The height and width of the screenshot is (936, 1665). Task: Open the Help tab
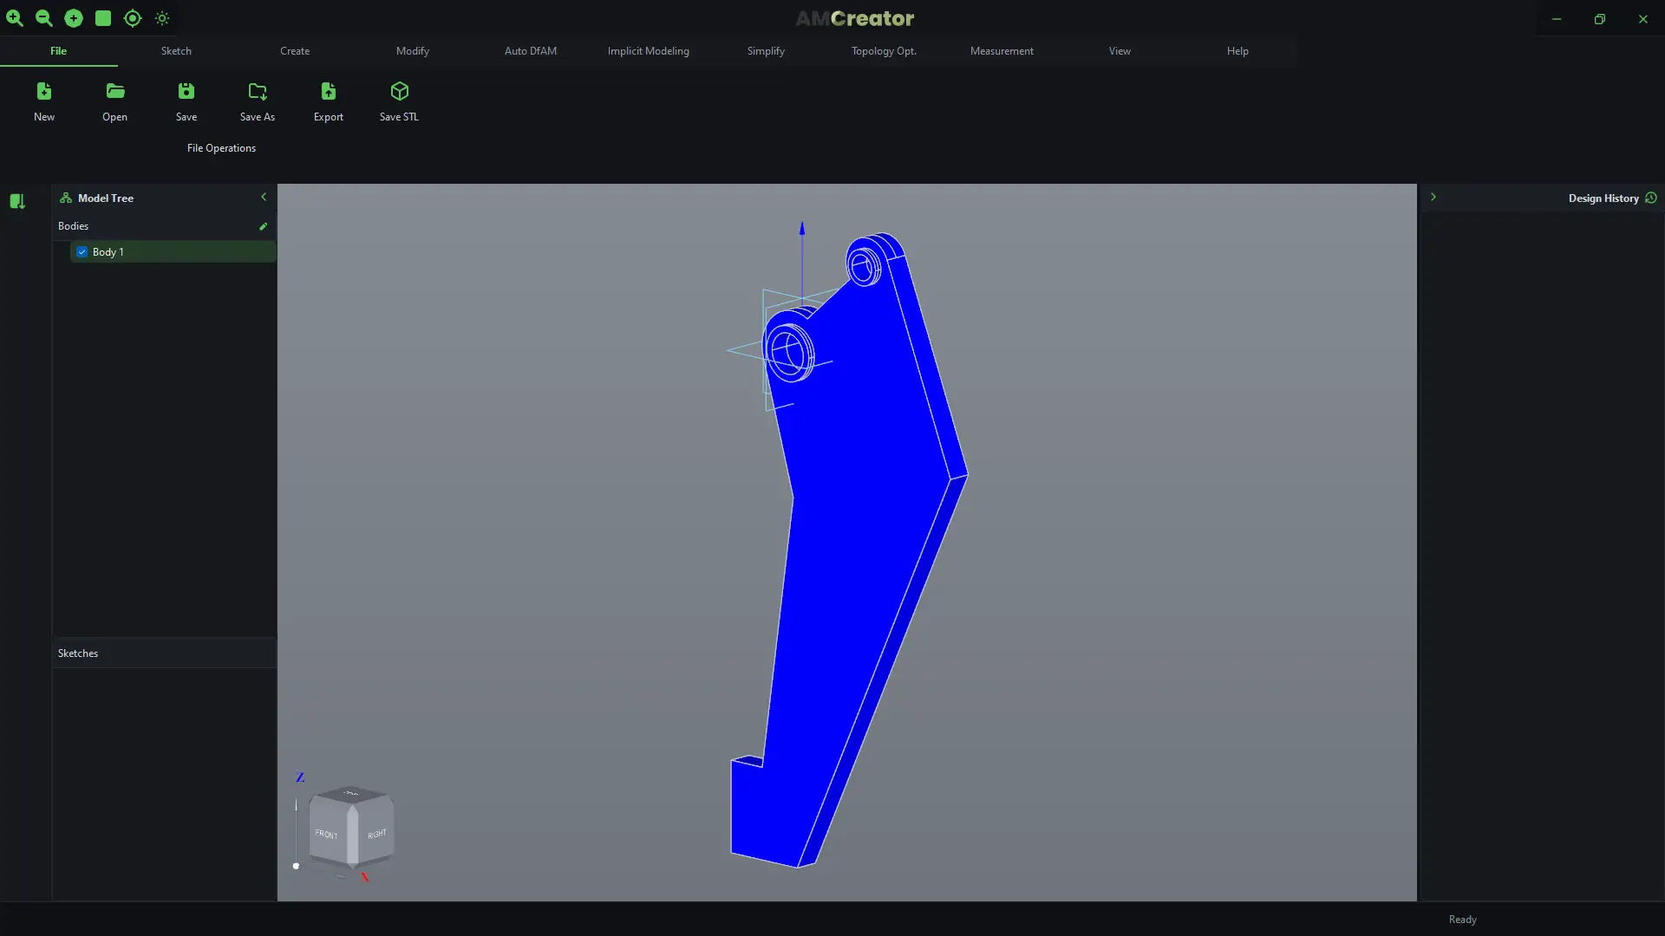[1237, 51]
